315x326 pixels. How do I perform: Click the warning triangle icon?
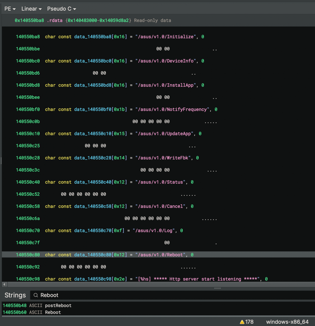pyautogui.click(x=242, y=322)
